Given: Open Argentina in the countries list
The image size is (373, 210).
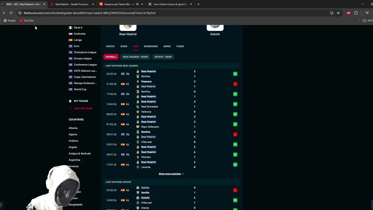Looking at the screenshot, I should 74,160.
